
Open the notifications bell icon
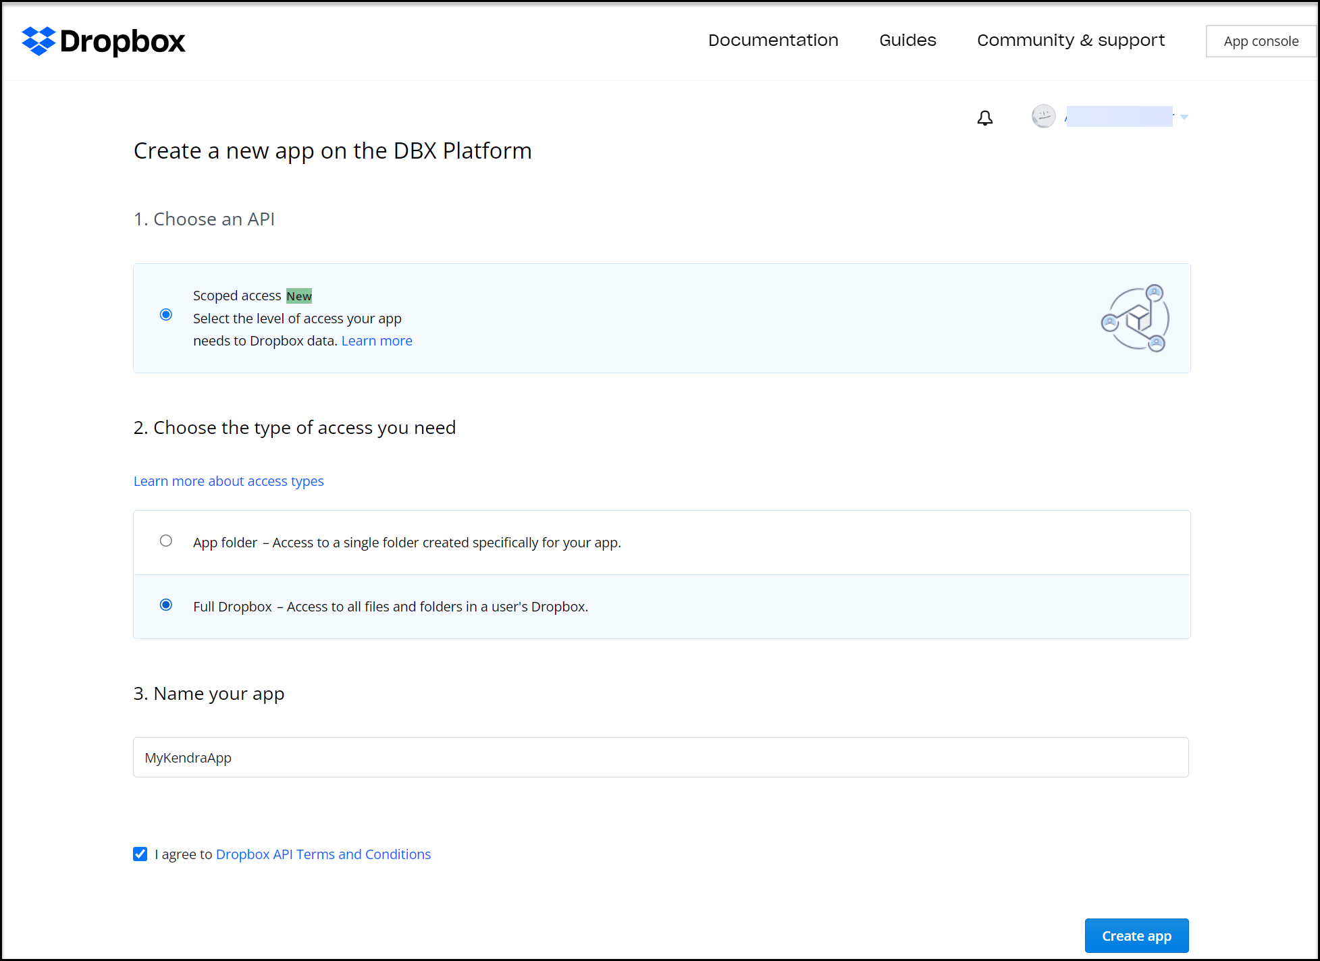(984, 118)
